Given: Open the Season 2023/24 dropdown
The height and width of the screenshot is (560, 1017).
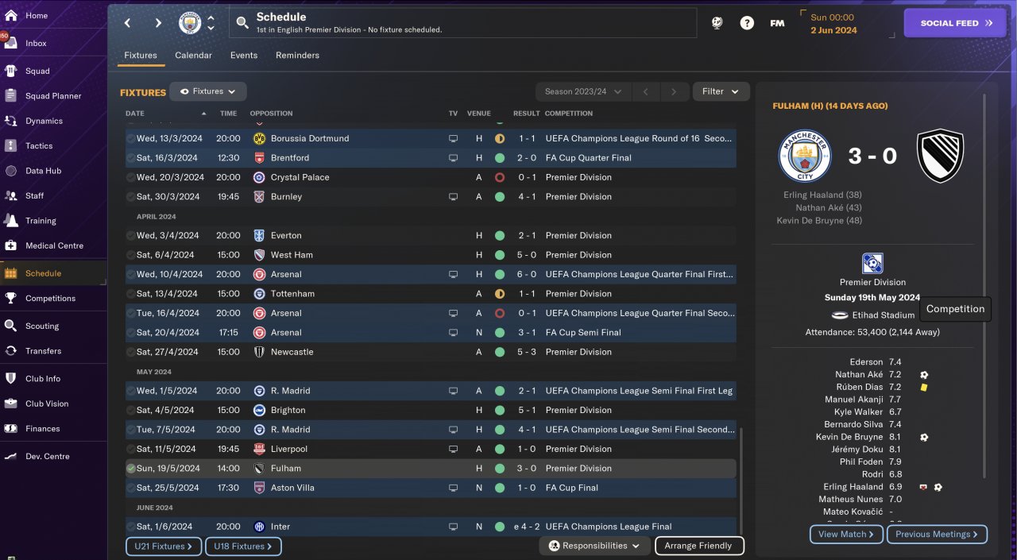Looking at the screenshot, I should pos(583,91).
